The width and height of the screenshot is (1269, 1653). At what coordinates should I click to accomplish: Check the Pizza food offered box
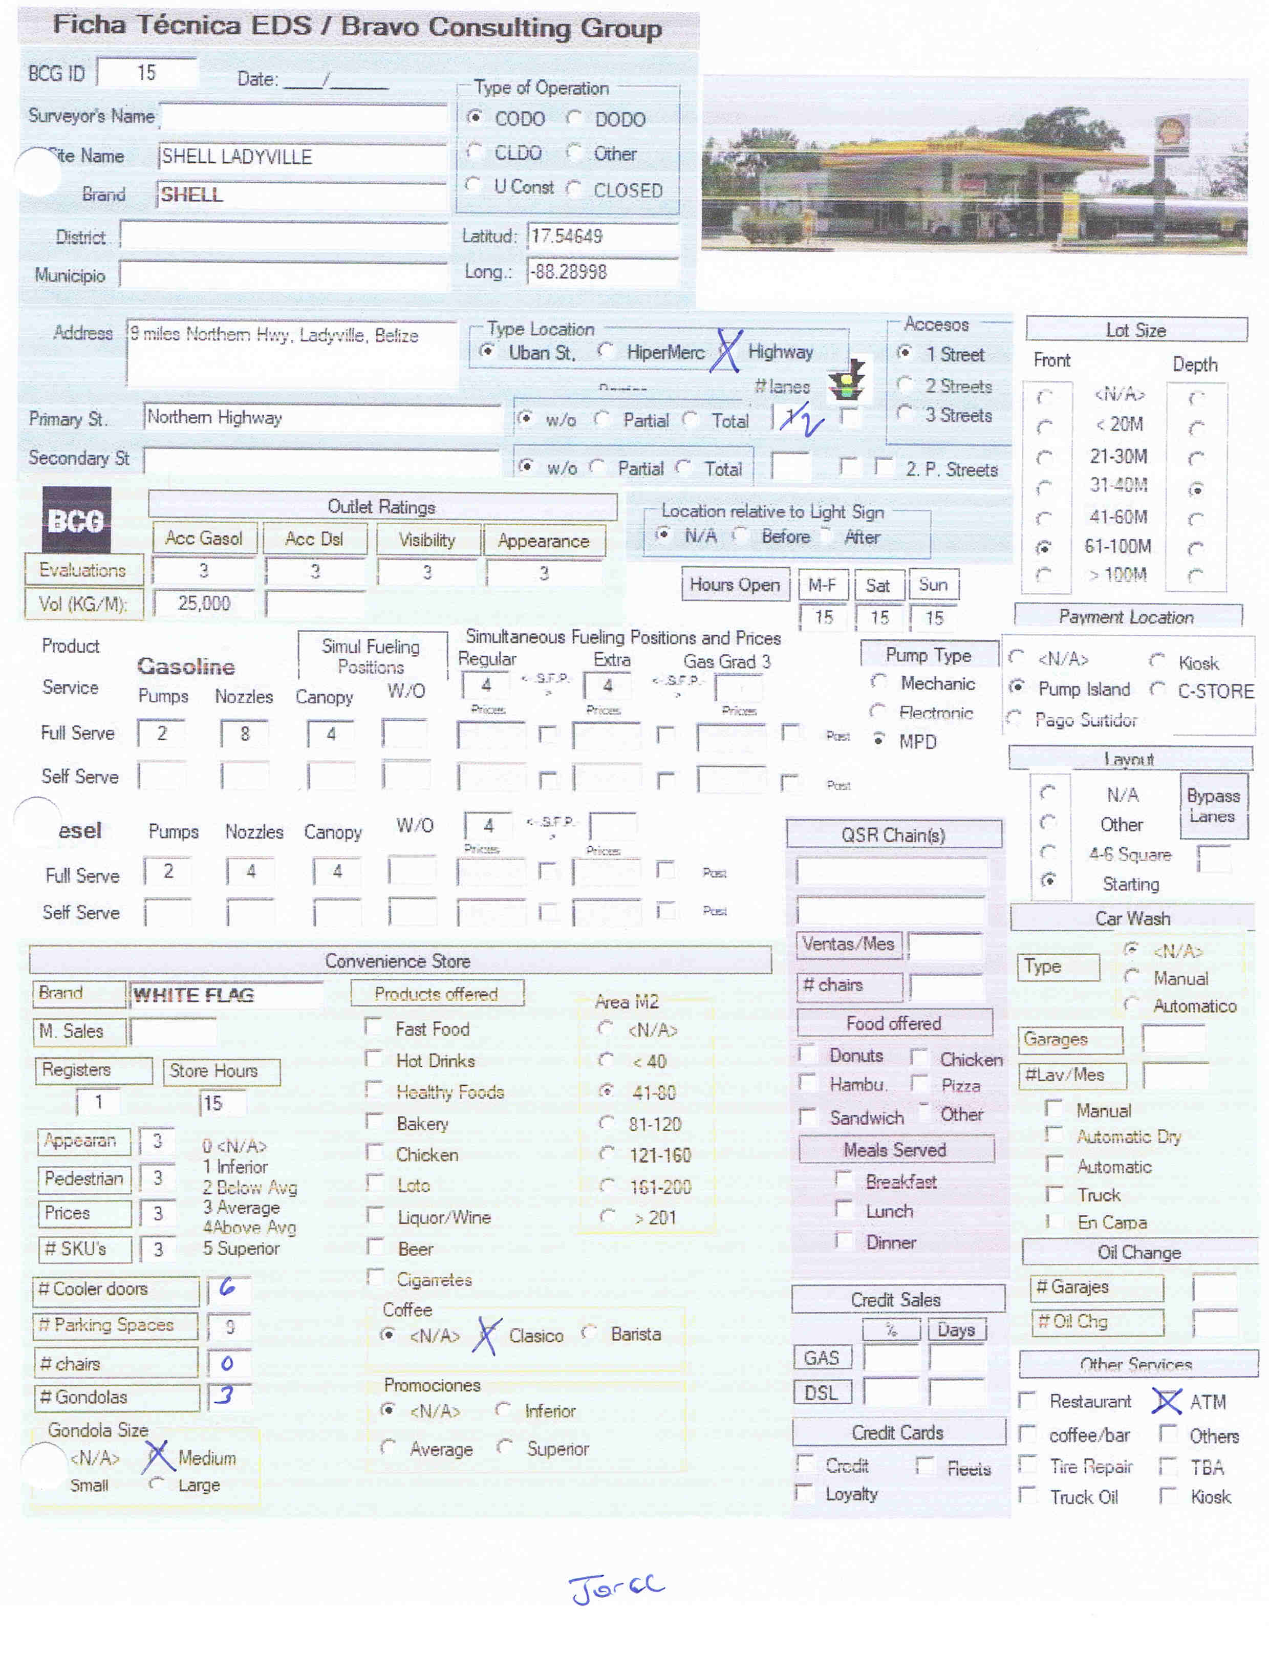tap(919, 1084)
